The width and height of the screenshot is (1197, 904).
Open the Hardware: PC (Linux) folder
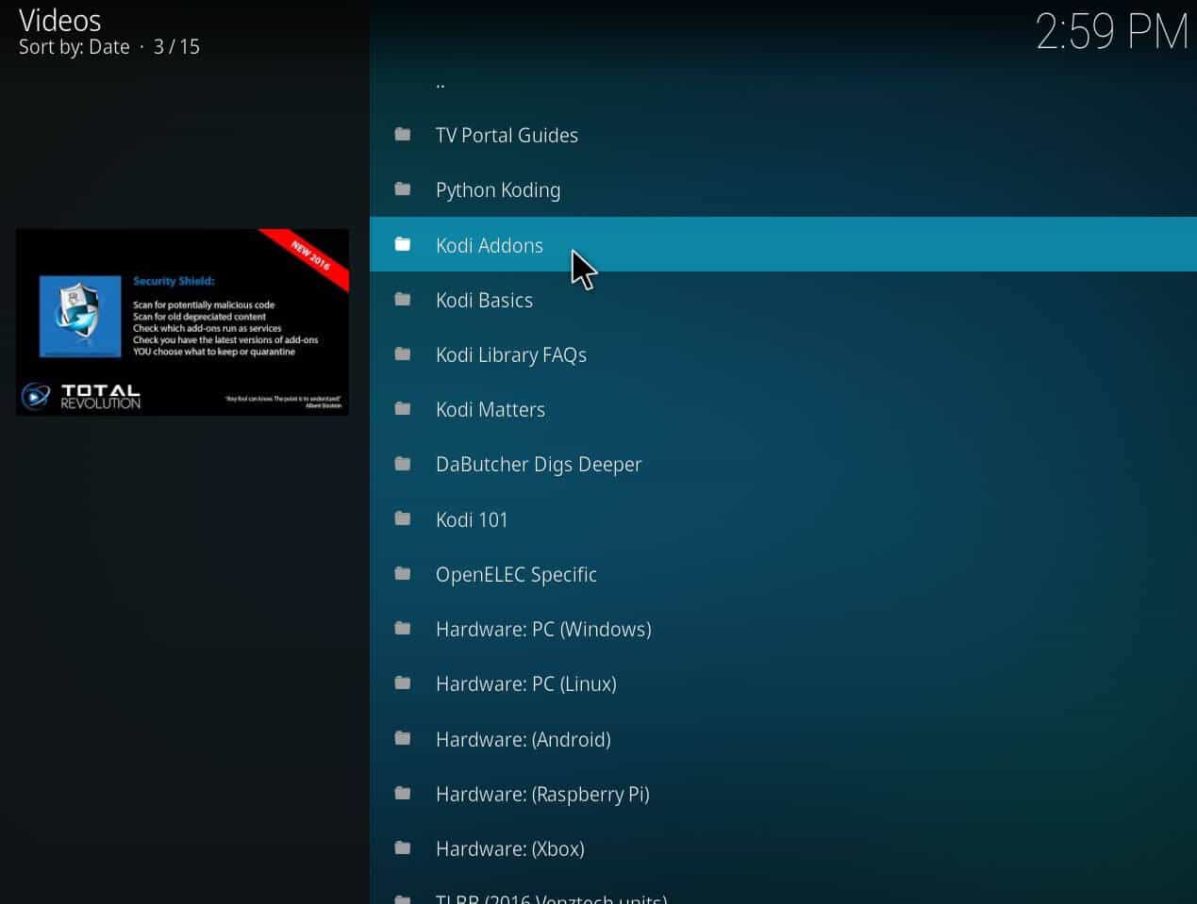783,683
